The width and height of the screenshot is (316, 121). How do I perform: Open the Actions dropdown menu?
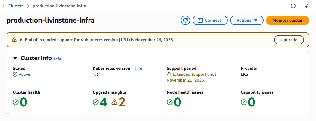[x=247, y=20]
